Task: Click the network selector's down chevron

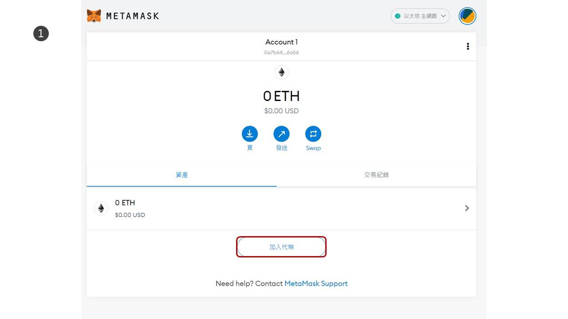Action: coord(443,16)
